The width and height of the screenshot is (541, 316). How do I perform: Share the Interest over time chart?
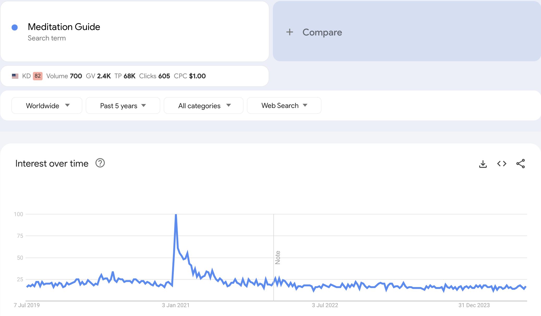tap(520, 164)
